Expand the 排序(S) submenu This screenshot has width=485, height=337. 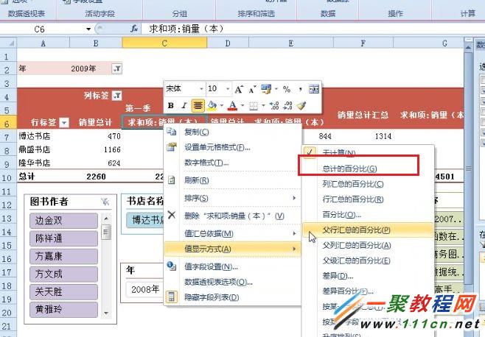click(x=233, y=199)
